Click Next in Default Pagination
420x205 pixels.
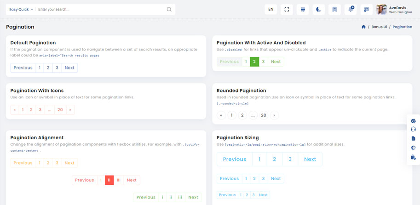click(69, 68)
